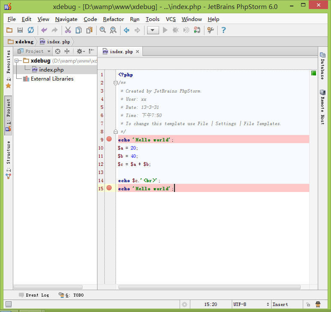Screen dimensions: 331x312
Task: Click the Insert mode indicator
Action: [280, 304]
